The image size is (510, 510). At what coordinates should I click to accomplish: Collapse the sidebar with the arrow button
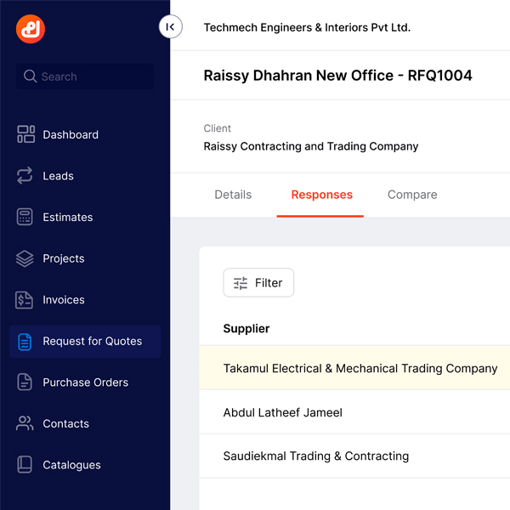click(170, 27)
